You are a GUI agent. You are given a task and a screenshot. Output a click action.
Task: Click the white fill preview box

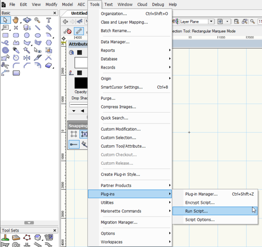point(81,63)
